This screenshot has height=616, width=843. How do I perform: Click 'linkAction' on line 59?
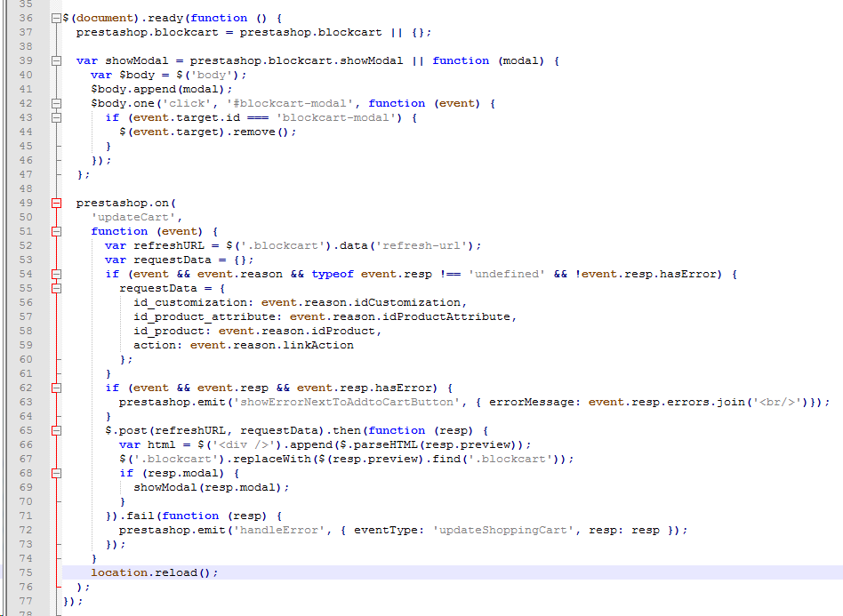(317, 345)
